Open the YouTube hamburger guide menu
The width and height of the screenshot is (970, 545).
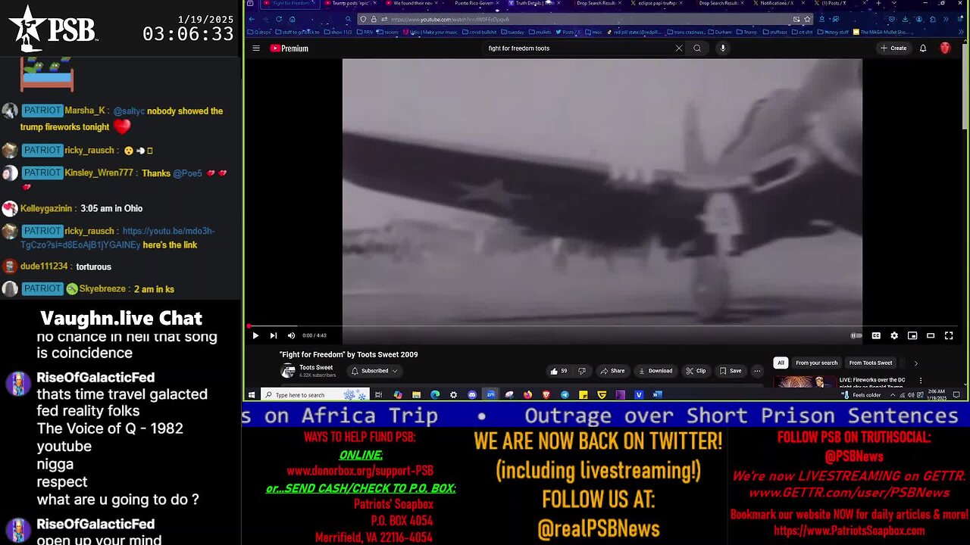[256, 48]
